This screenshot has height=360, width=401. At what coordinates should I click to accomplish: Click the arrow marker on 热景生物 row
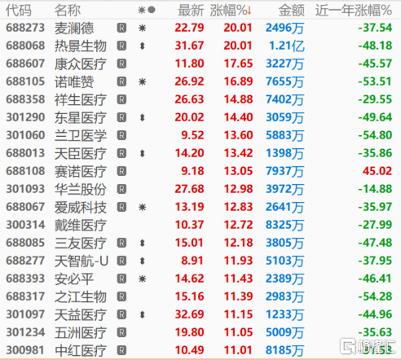[142, 46]
